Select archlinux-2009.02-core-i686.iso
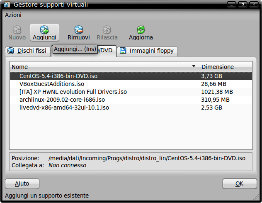 coord(62,100)
